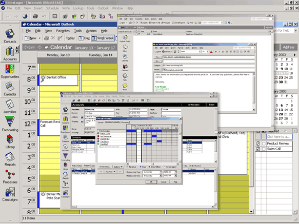Viewport: 299px width, 224px height.
Task: Open Campaigns in the SalesLogix sidebar
Action: (10, 194)
